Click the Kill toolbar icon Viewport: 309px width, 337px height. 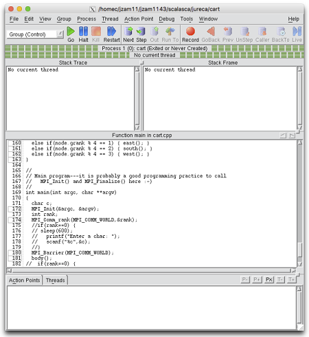click(x=96, y=34)
